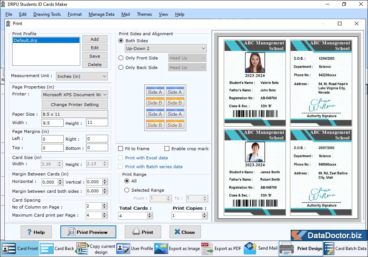
Task: Open View menu
Action: 163,14
